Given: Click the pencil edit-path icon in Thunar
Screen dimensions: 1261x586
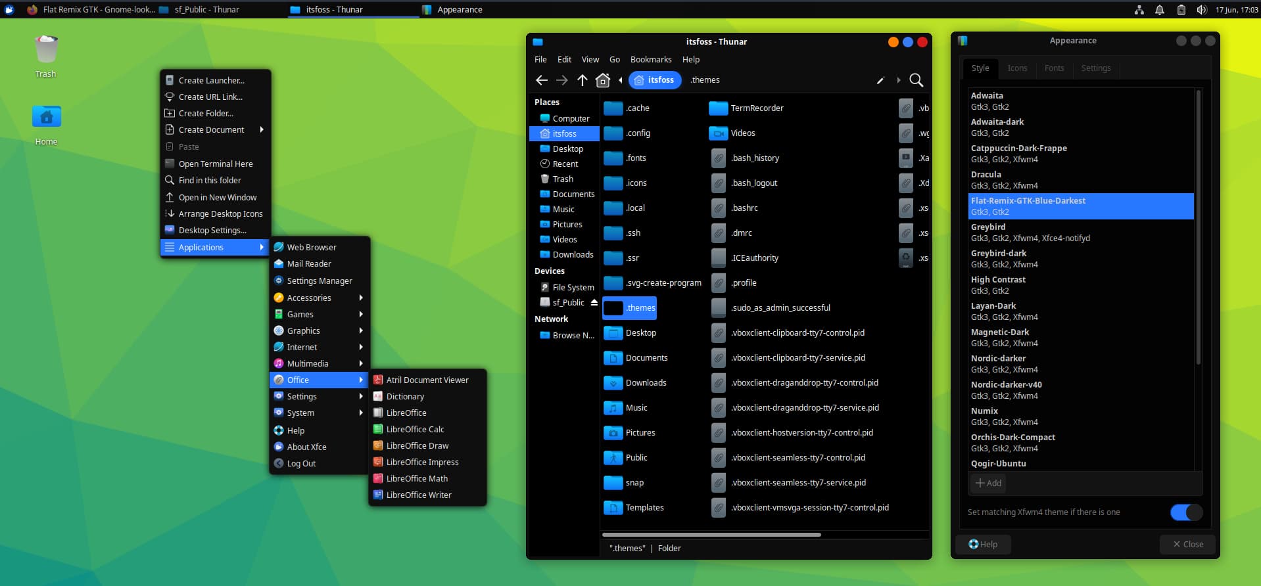Looking at the screenshot, I should point(880,81).
